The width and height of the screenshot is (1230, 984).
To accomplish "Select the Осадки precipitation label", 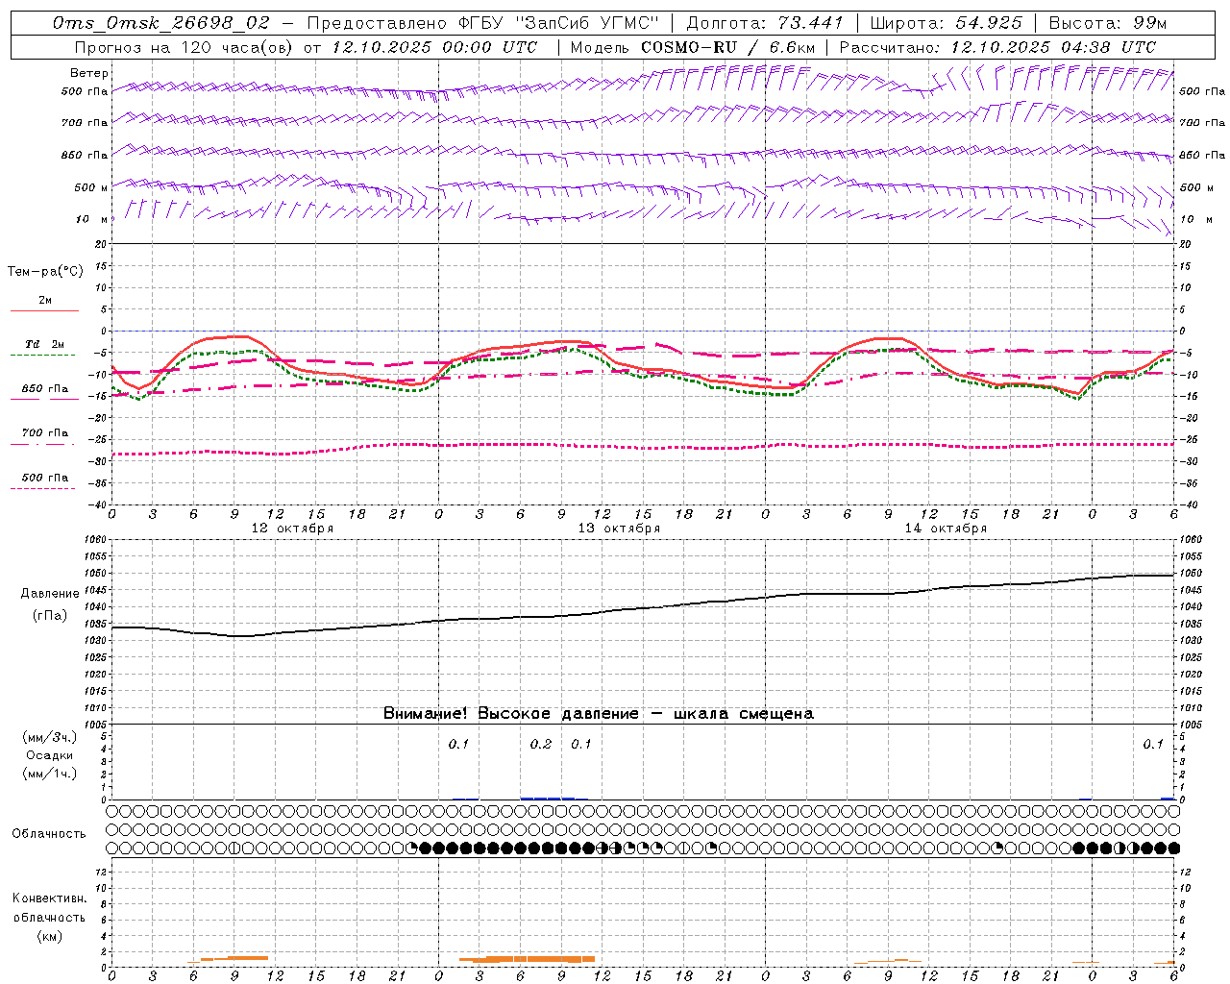I will coord(50,755).
